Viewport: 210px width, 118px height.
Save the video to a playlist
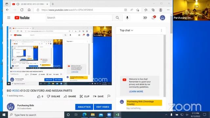coord(98,96)
